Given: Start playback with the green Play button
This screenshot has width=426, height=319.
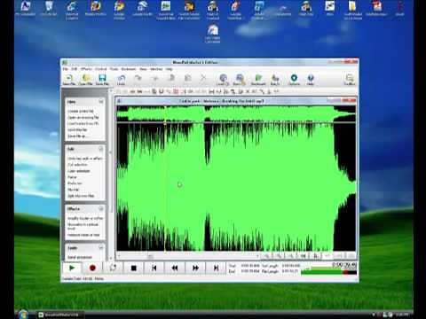Looking at the screenshot, I should (72, 268).
